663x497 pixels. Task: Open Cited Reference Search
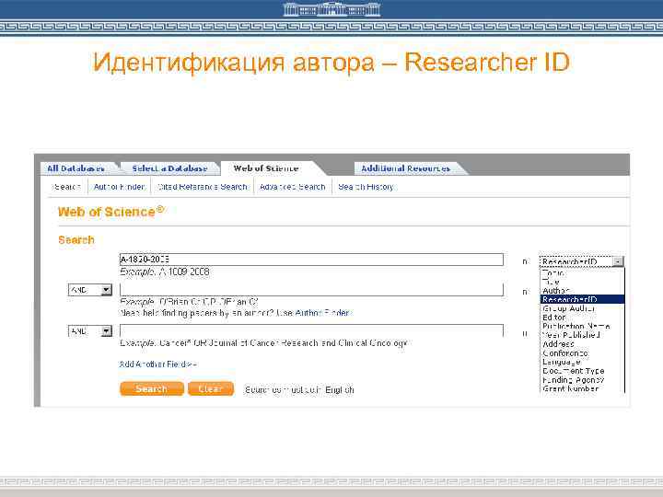[x=202, y=187]
